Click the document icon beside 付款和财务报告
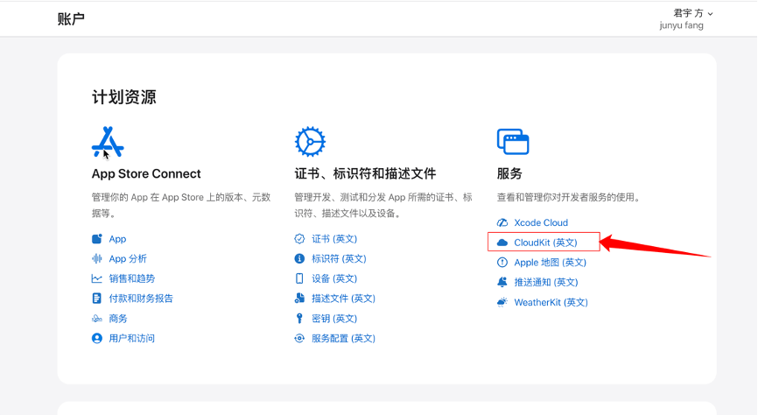The image size is (758, 415). (96, 299)
